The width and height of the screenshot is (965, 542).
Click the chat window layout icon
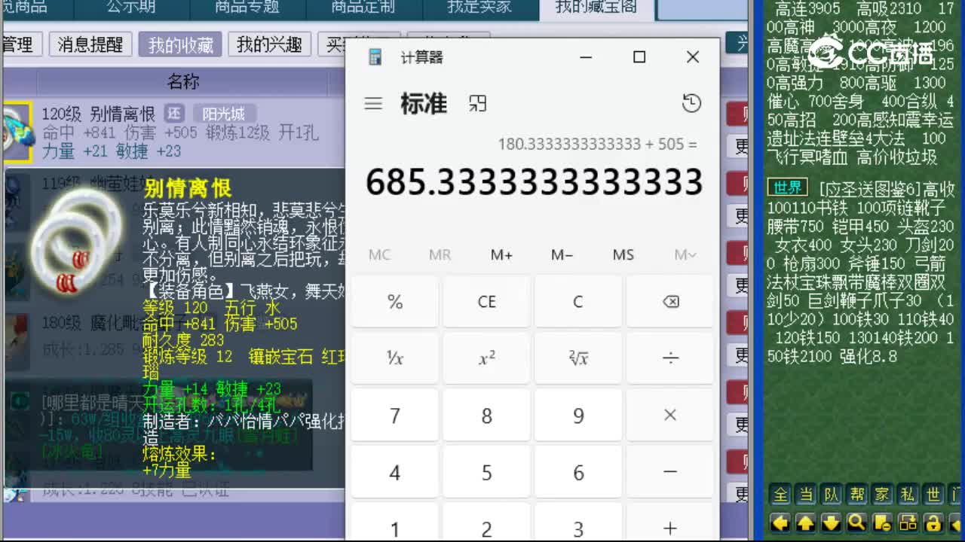pos(908,522)
